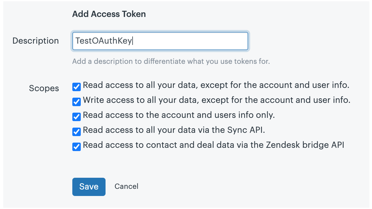Click the description help text below the field

pyautogui.click(x=171, y=62)
